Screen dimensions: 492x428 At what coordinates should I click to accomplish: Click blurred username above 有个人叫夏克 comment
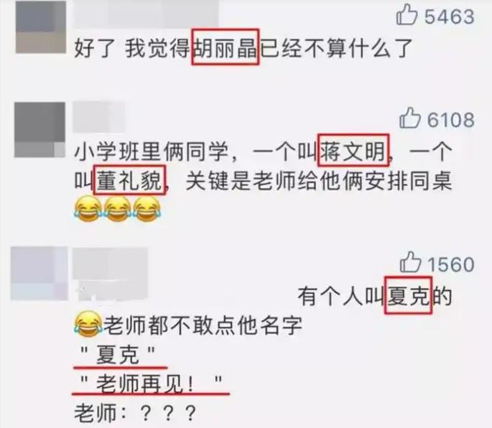[x=111, y=272]
